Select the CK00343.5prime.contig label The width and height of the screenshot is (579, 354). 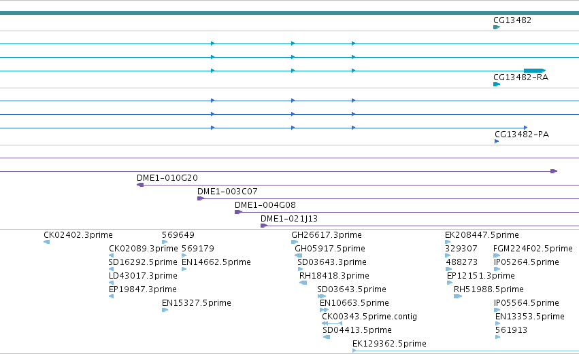tap(369, 317)
